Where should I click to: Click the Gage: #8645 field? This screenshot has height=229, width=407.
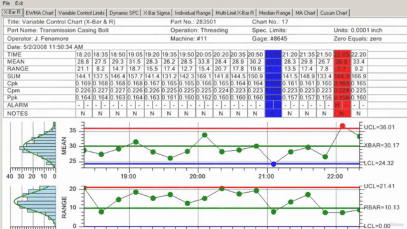tap(270, 39)
